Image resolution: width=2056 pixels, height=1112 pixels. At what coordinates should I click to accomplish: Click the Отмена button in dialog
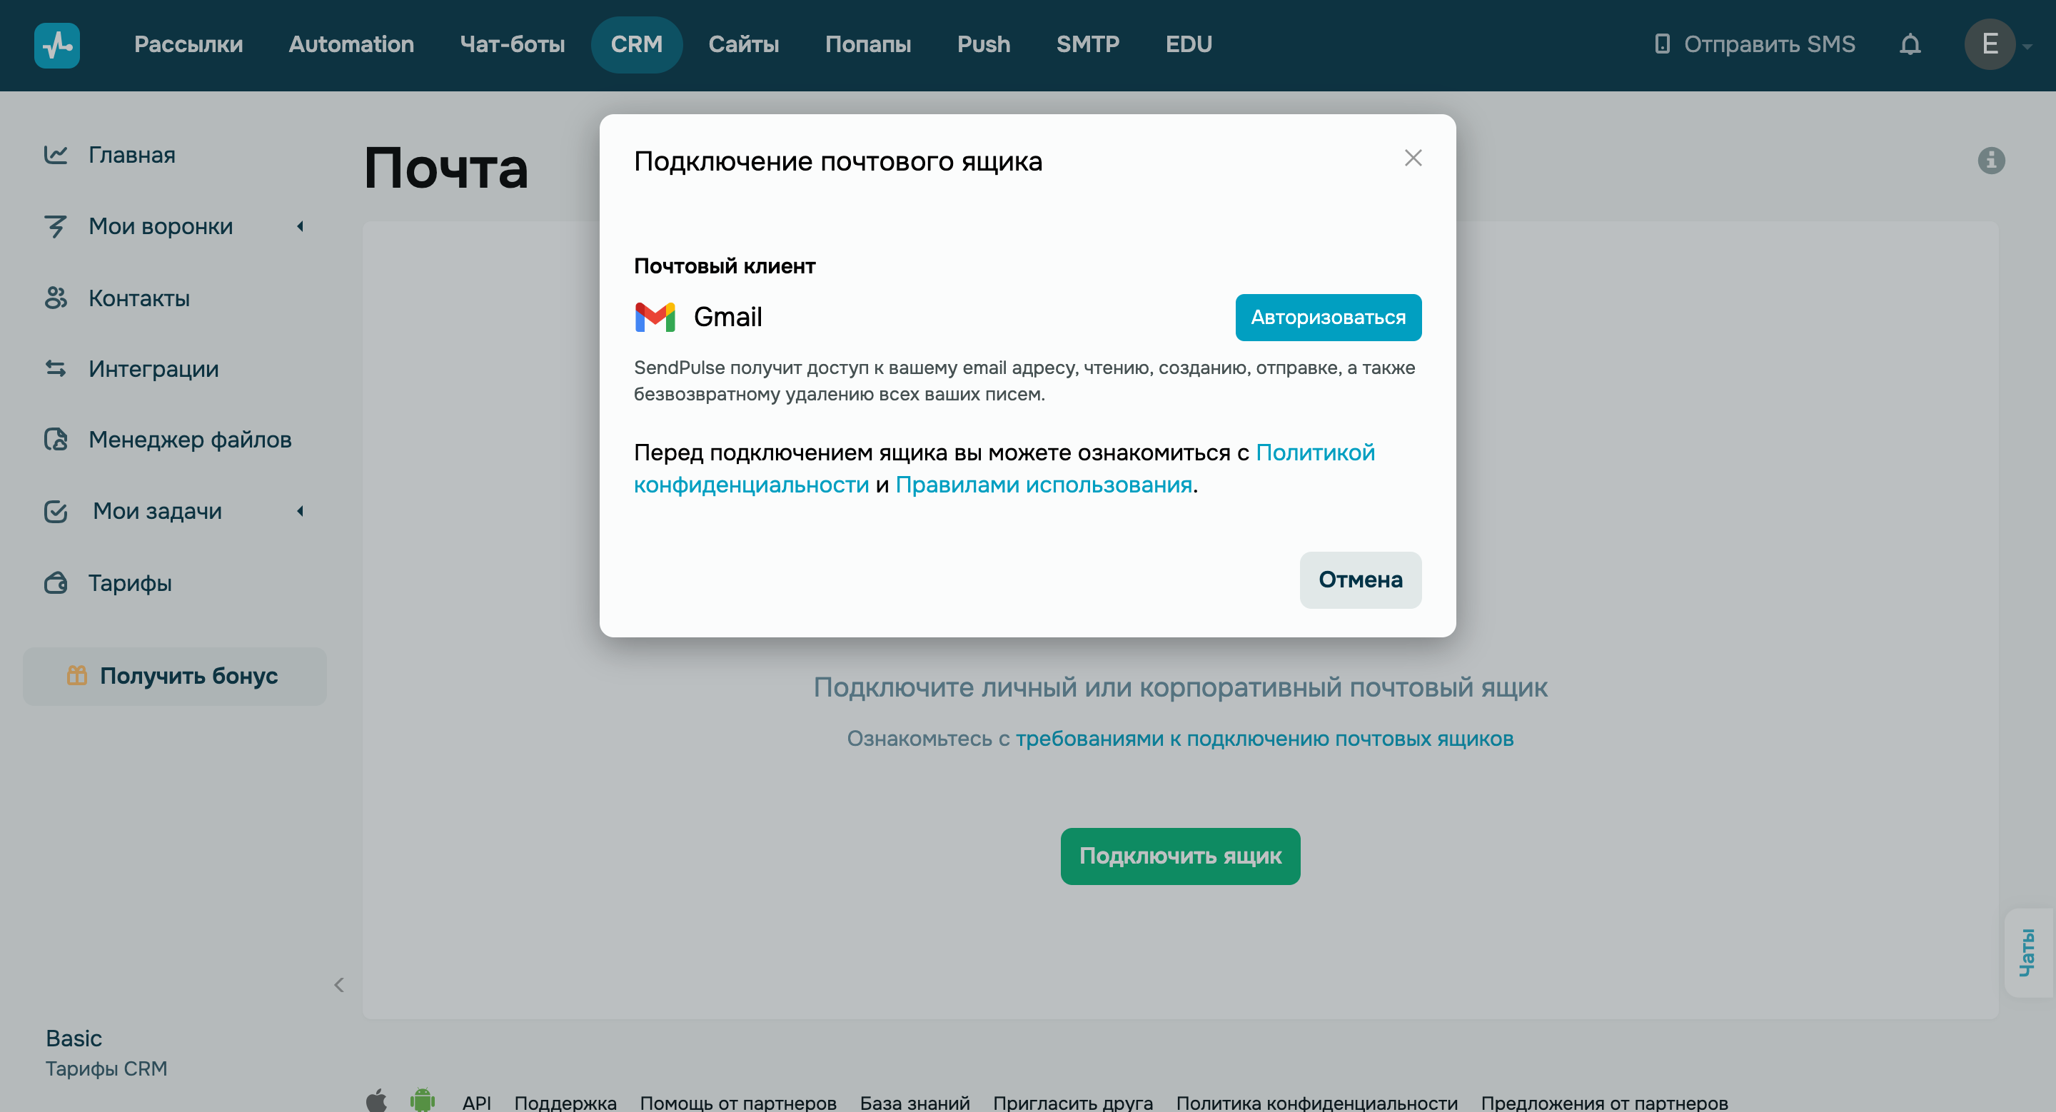point(1359,580)
